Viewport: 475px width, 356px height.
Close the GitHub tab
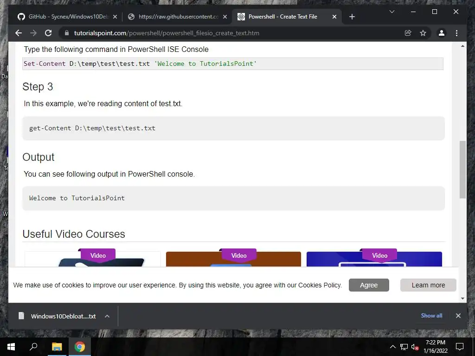(x=115, y=17)
